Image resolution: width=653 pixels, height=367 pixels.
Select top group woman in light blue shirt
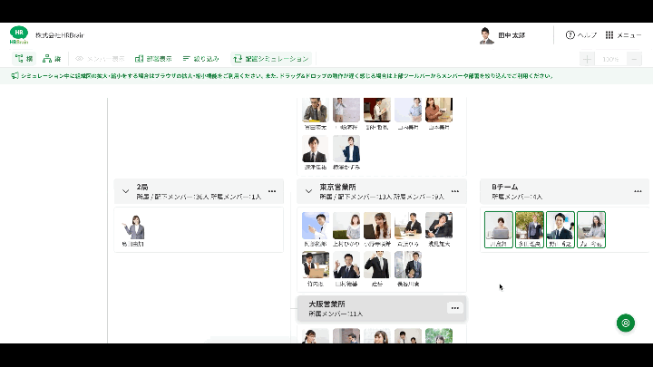(x=408, y=110)
